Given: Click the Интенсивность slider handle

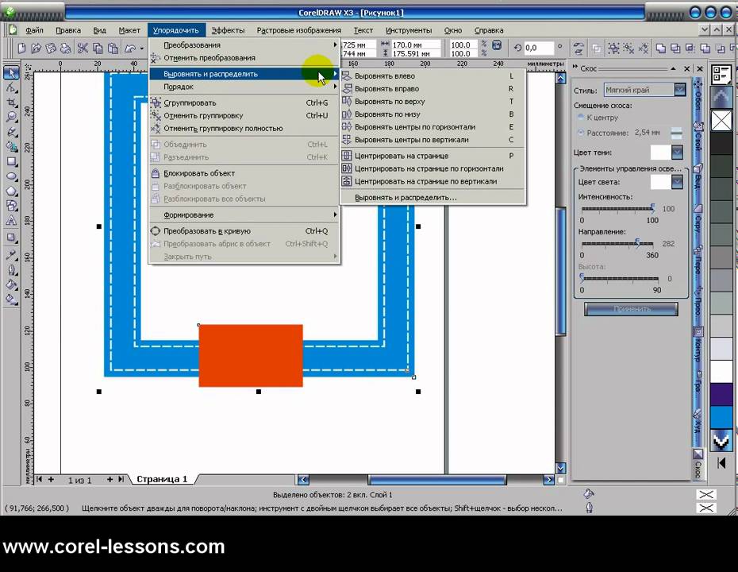Looking at the screenshot, I should (x=652, y=208).
